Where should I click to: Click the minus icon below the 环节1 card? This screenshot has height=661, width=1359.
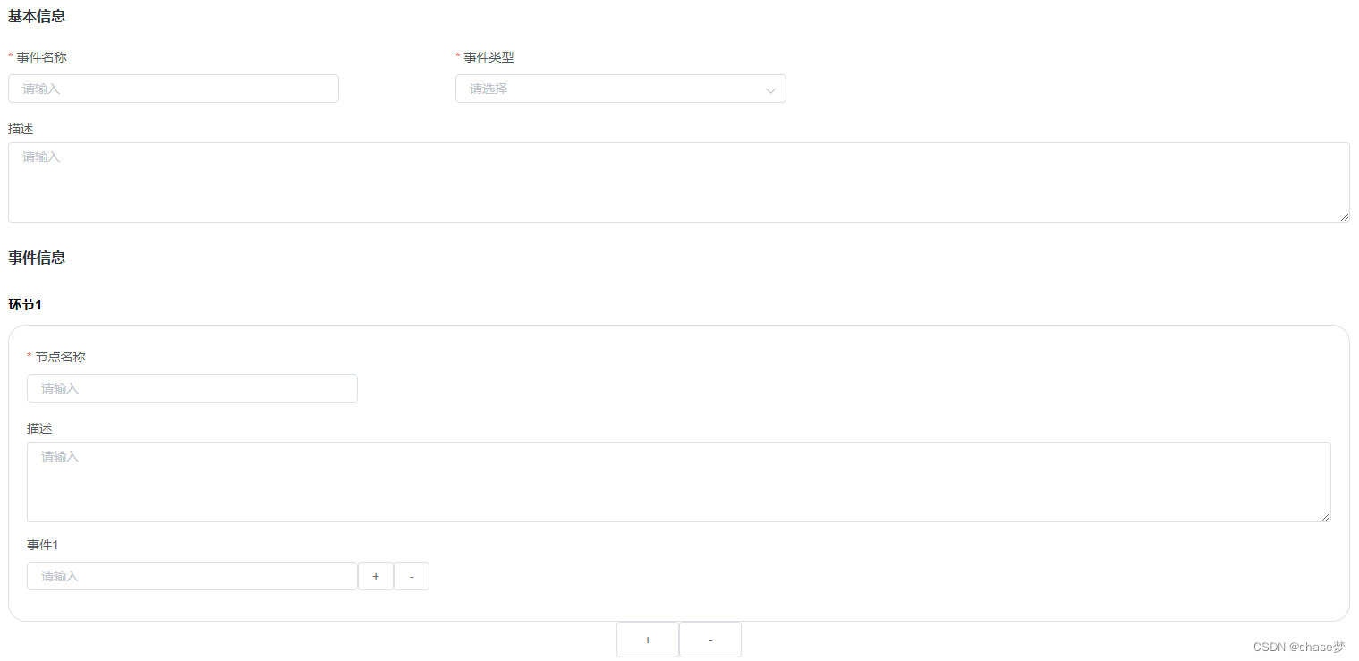[709, 640]
